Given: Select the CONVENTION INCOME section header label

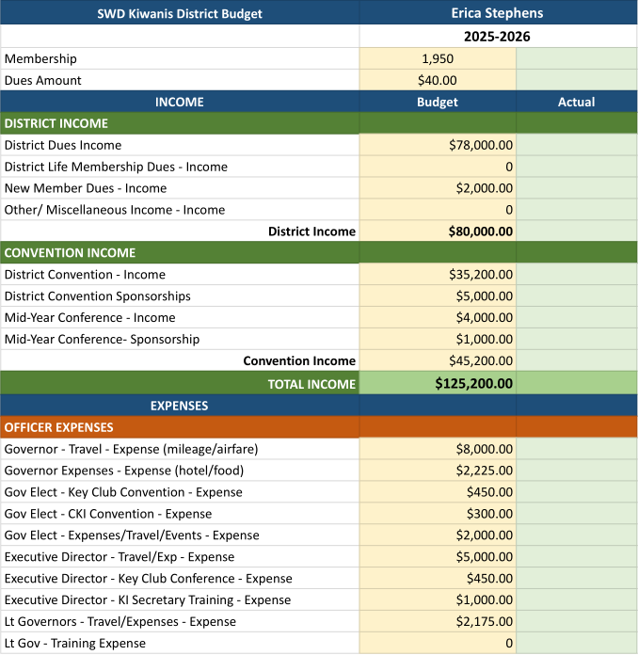Looking at the screenshot, I should 71,253.
